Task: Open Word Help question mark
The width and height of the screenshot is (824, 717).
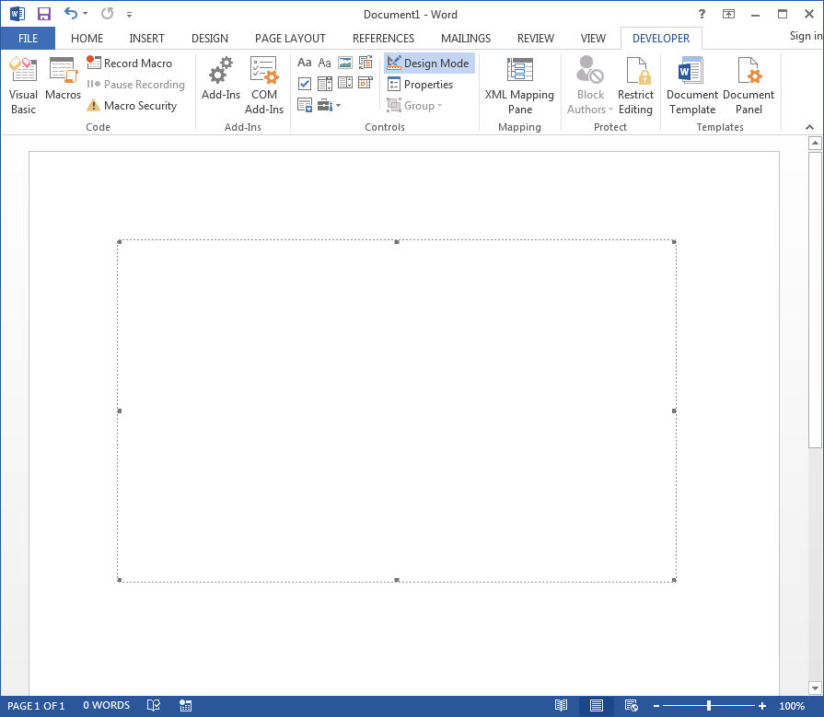Action: tap(702, 14)
